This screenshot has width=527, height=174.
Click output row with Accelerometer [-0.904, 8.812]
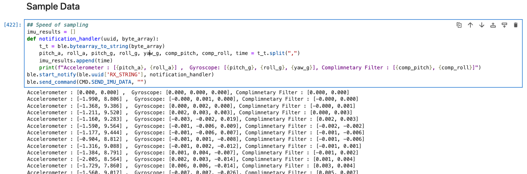click(196, 139)
